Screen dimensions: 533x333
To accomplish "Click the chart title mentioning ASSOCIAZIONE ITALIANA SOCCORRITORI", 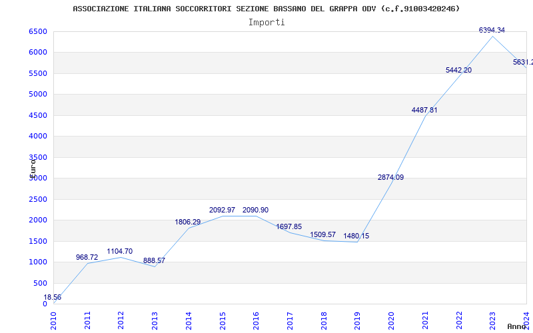I will [266, 9].
